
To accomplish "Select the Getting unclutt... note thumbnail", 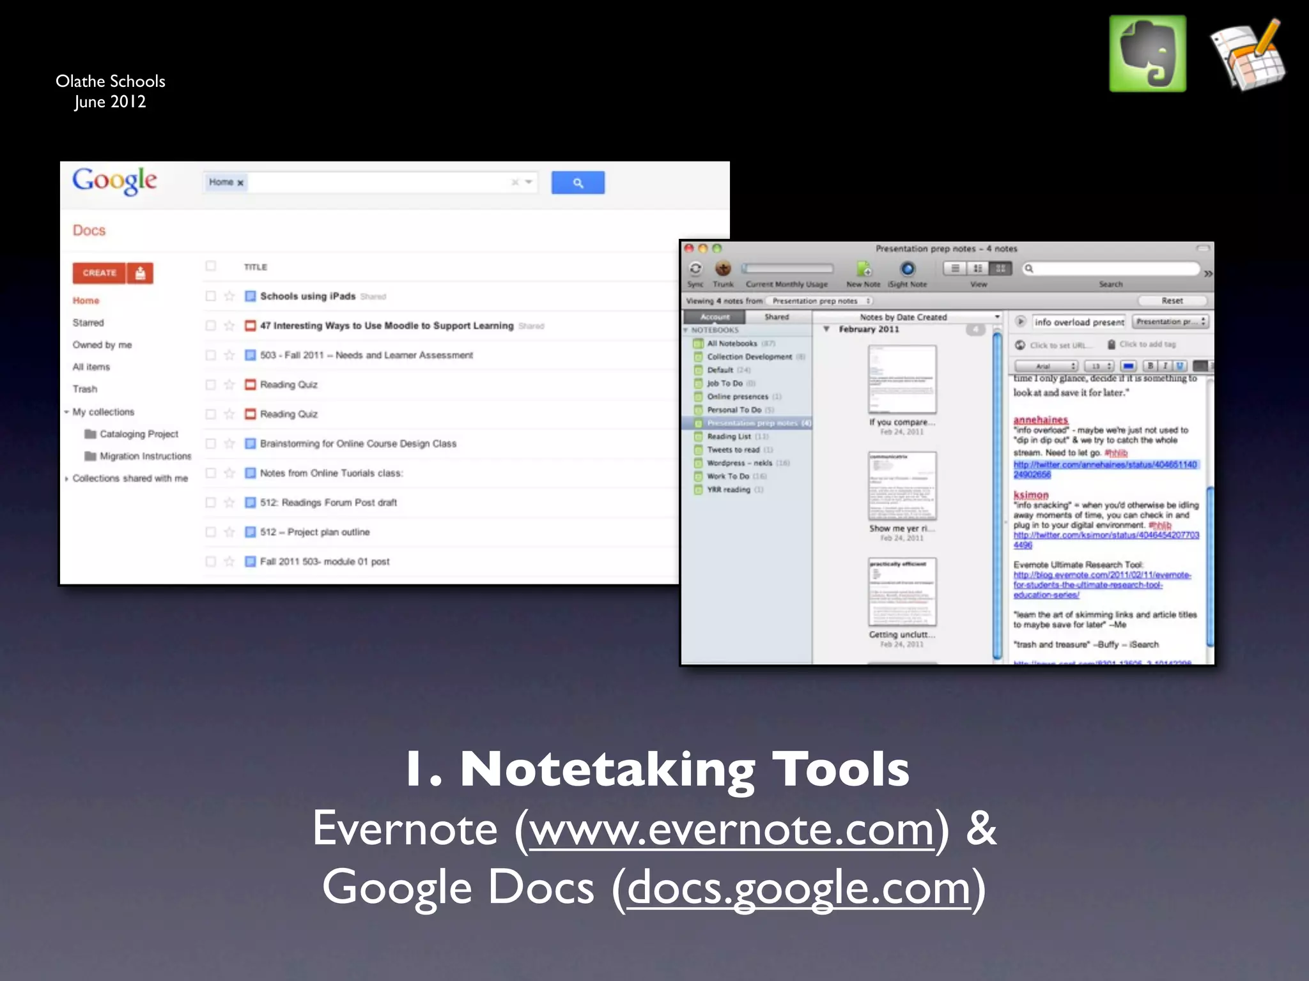I will [x=902, y=592].
